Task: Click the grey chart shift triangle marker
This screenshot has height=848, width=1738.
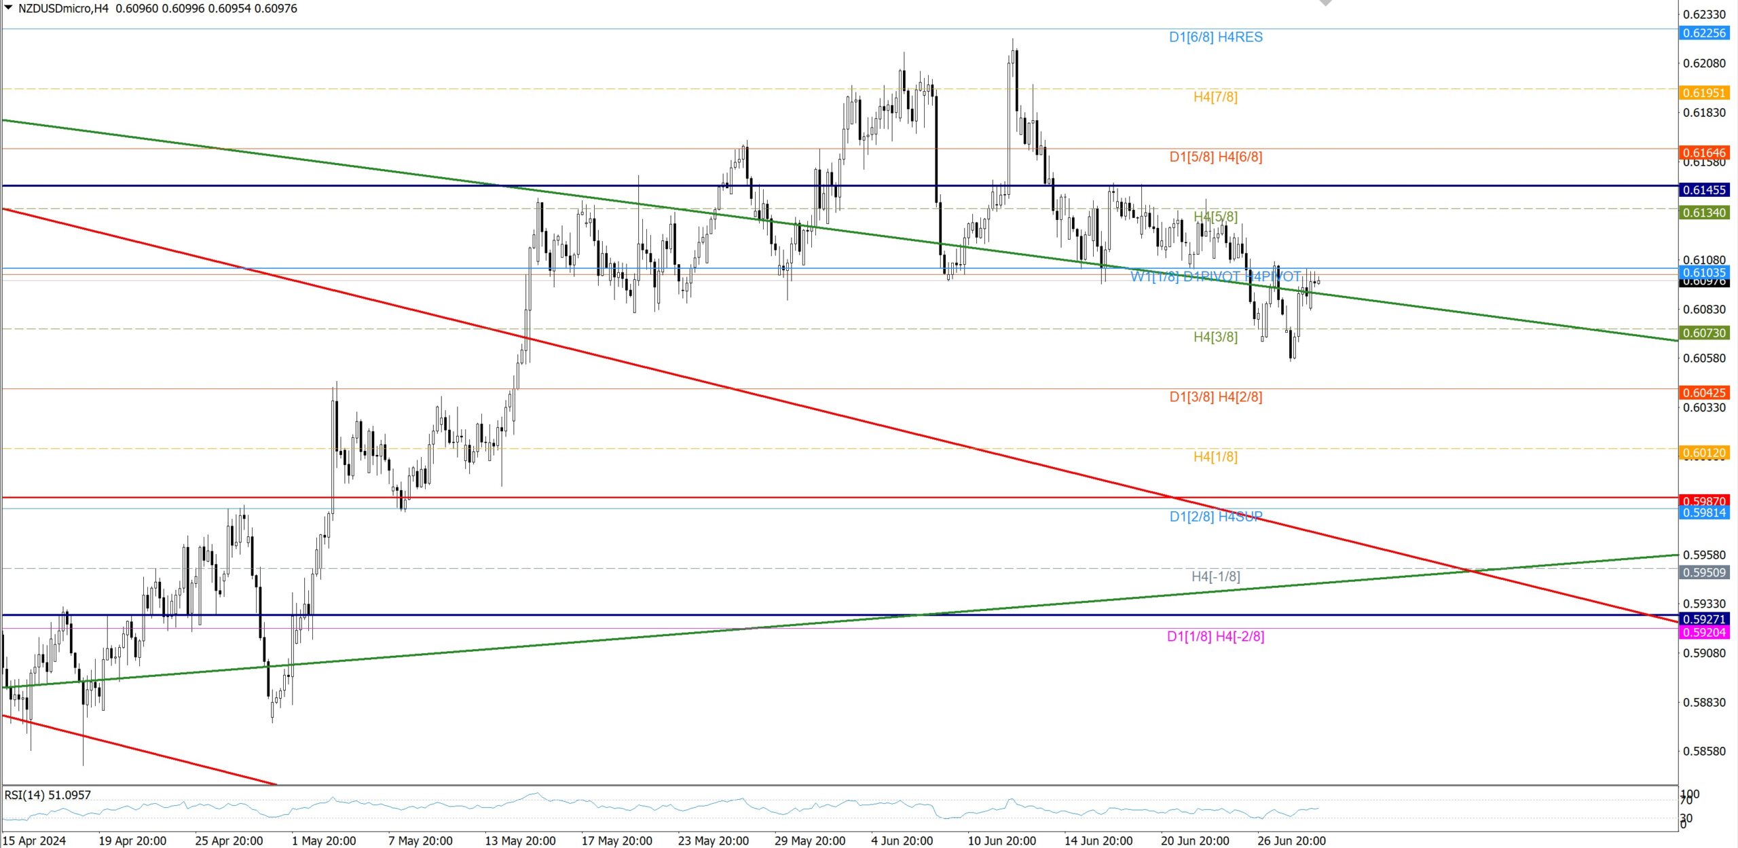Action: (x=1325, y=3)
